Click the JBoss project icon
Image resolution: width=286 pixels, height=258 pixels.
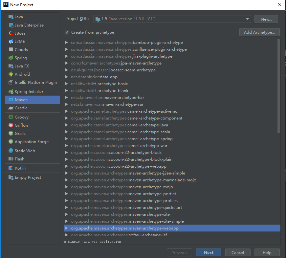pos(11,33)
